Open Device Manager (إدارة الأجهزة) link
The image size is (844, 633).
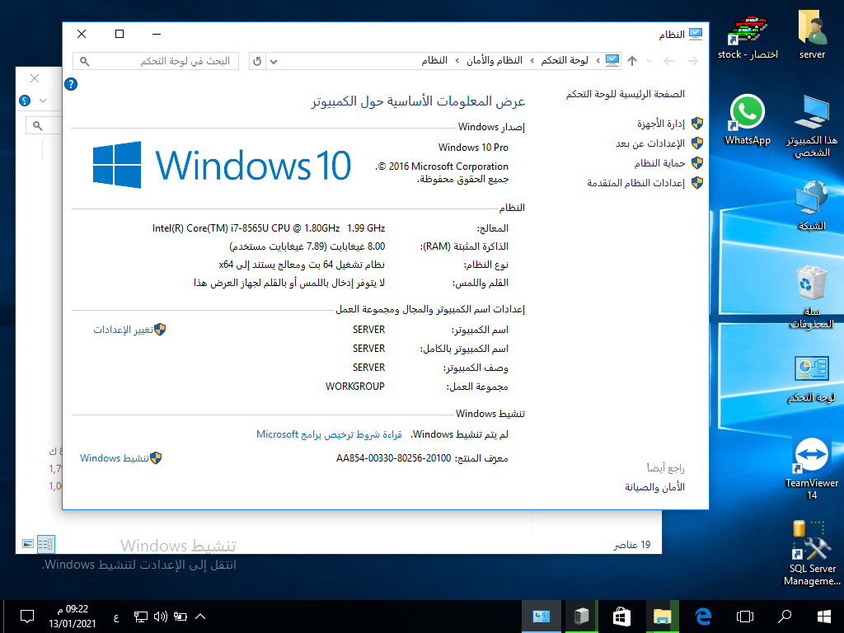click(661, 124)
